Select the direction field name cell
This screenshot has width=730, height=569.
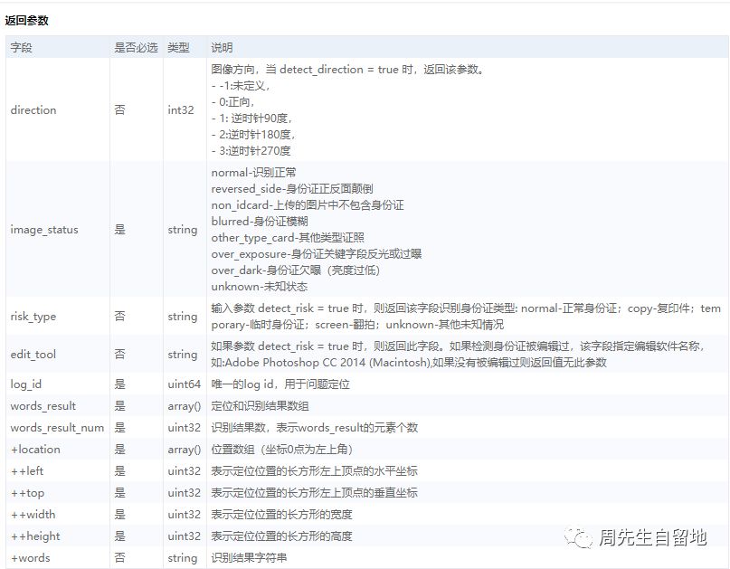coord(33,109)
